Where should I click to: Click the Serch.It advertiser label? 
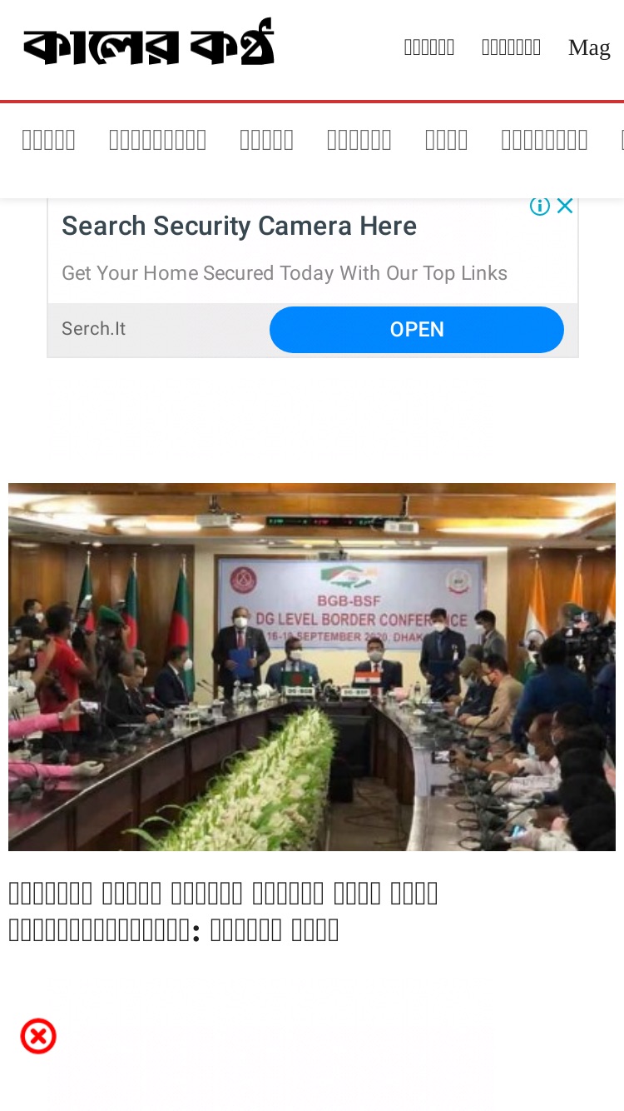click(93, 329)
